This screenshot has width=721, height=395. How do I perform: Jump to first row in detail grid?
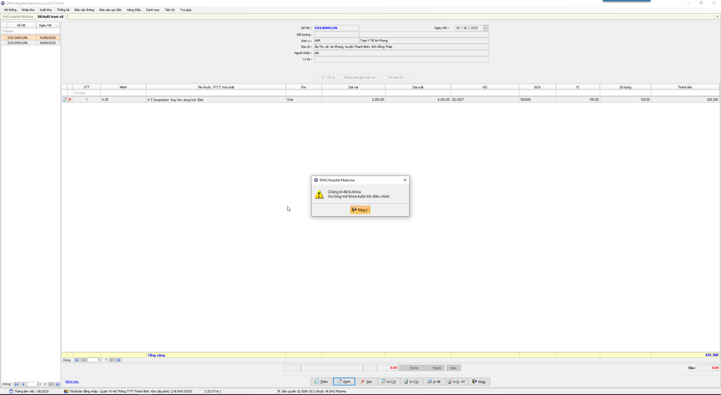pyautogui.click(x=77, y=360)
